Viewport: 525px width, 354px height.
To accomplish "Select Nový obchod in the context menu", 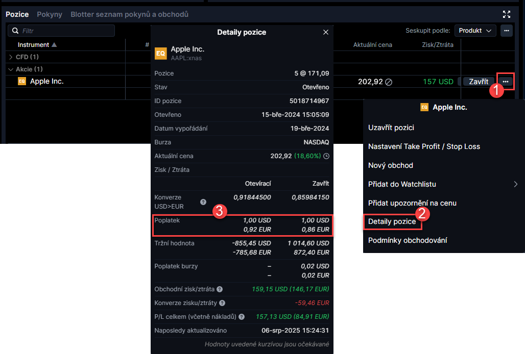I will tap(391, 165).
